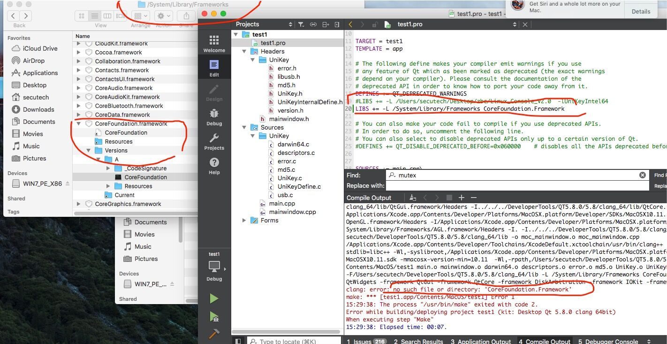Click the Build project hammer icon

pos(214,334)
